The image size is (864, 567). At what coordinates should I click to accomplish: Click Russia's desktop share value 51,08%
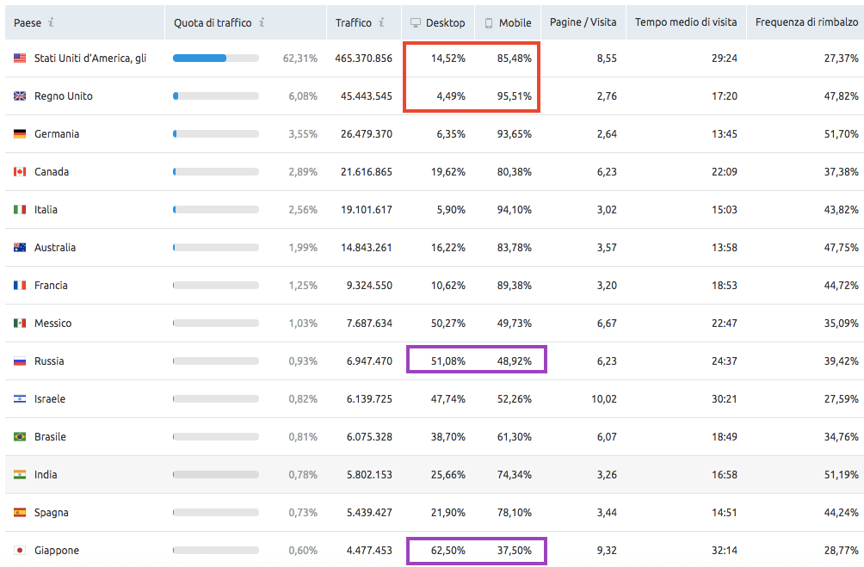(x=447, y=361)
